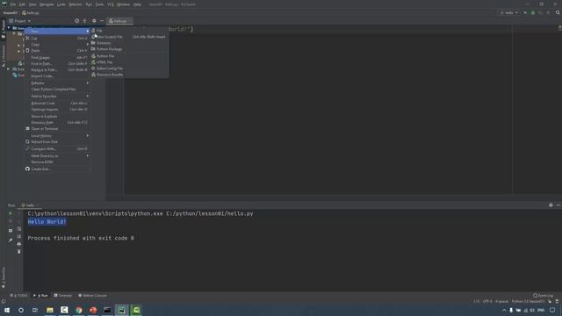Select Remove BOM in the context menu

[x=57, y=162]
